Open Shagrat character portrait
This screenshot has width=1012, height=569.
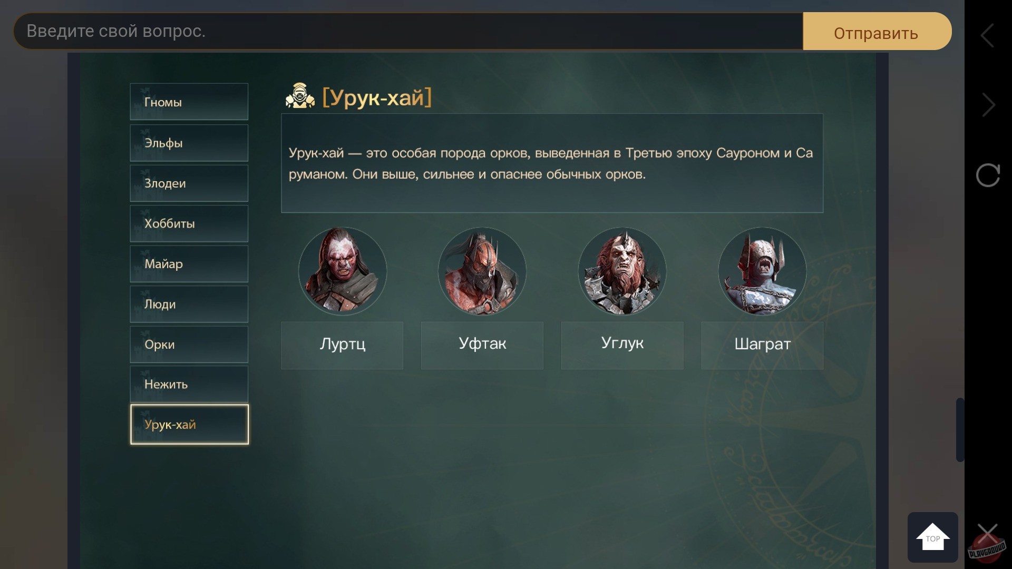pos(762,271)
